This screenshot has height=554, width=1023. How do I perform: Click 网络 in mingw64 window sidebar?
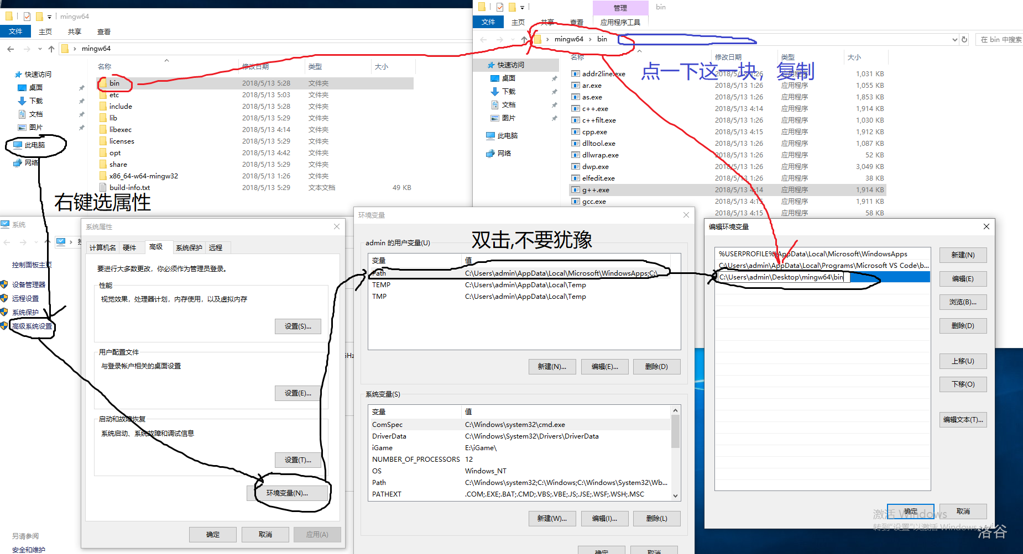click(x=31, y=163)
